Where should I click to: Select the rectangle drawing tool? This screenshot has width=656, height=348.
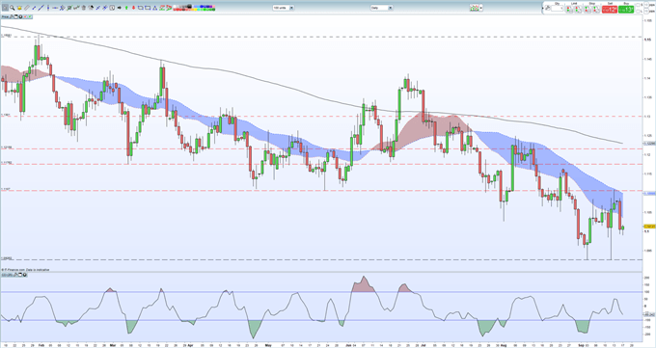(148, 8)
